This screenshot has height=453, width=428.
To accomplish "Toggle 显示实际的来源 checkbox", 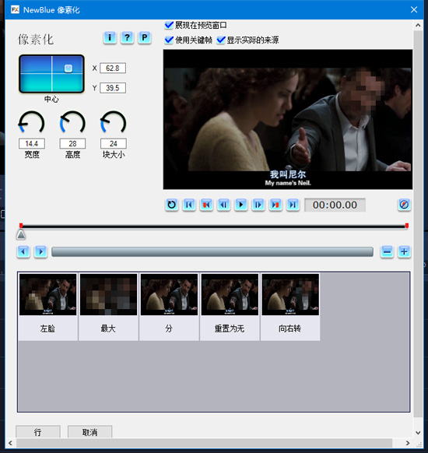I will point(221,40).
